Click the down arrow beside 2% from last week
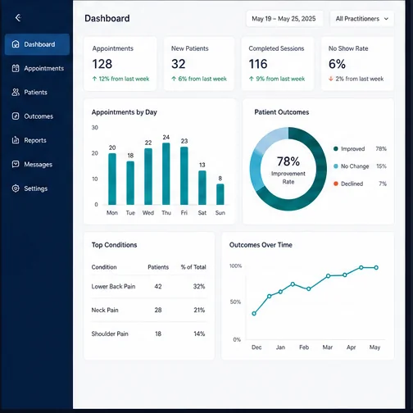 click(331, 79)
